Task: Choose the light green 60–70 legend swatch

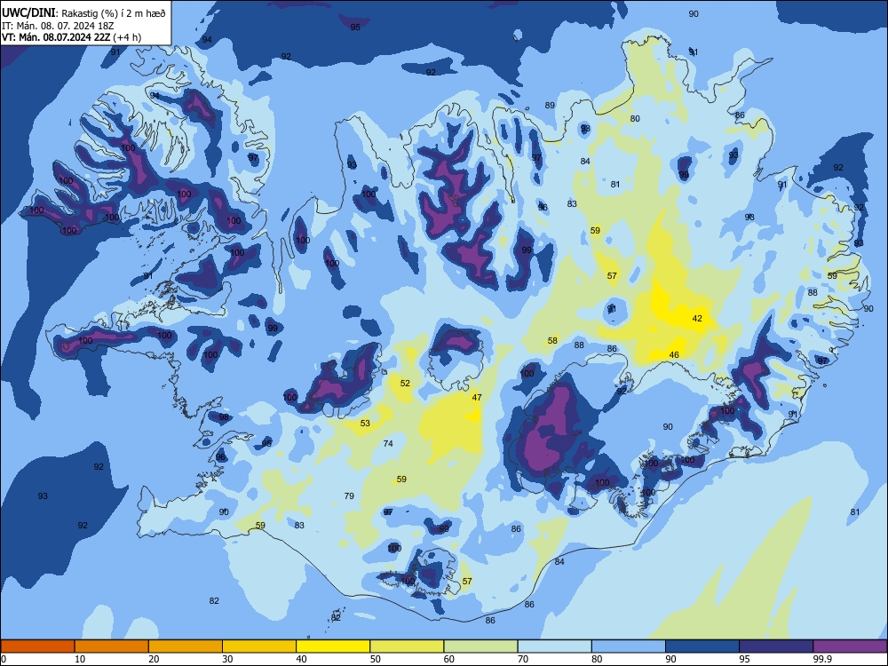Action: [x=480, y=646]
